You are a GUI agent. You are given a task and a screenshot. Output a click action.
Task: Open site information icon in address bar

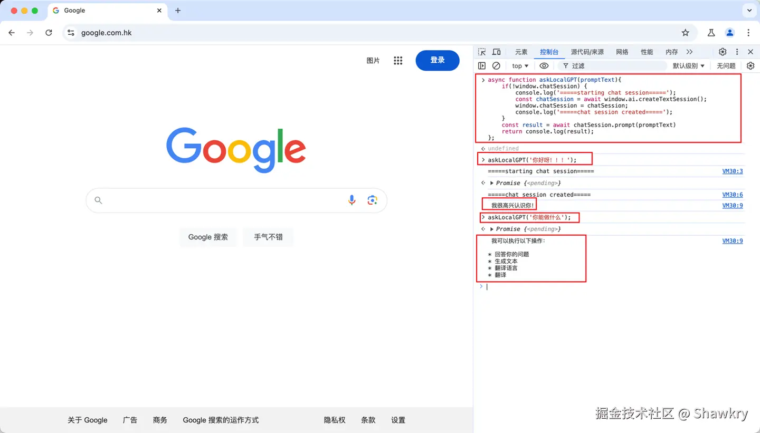tap(71, 33)
